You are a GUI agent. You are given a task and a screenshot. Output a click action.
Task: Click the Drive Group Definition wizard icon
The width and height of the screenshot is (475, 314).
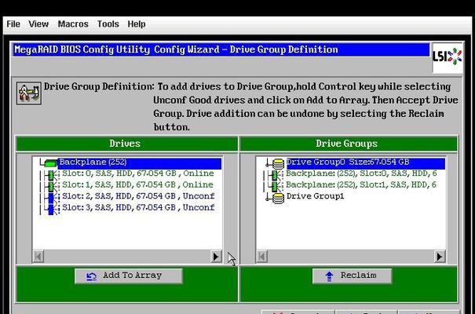tap(29, 93)
